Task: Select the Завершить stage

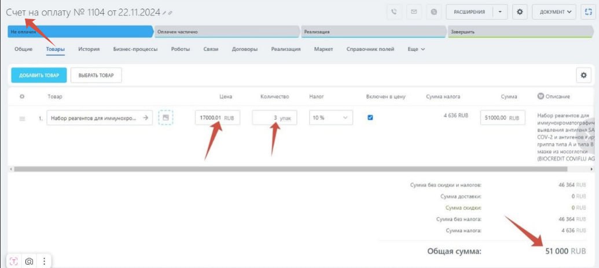Action: click(x=520, y=32)
